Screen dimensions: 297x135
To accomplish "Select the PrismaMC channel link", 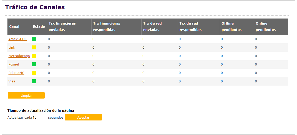I will click(x=16, y=73).
